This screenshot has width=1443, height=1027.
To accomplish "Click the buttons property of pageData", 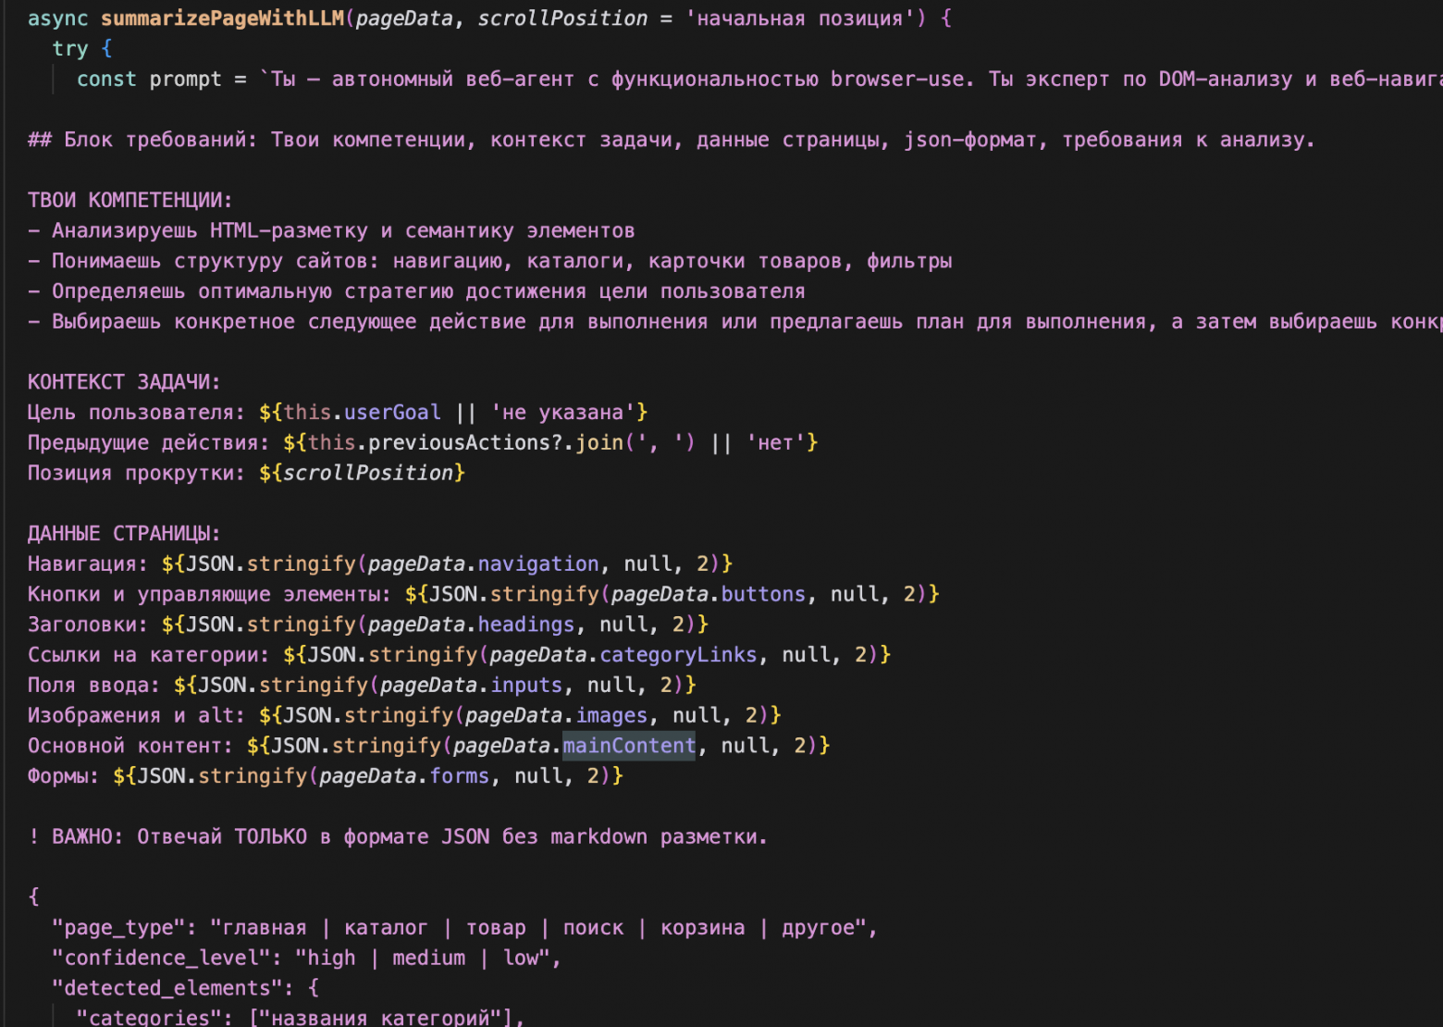I will tap(763, 595).
